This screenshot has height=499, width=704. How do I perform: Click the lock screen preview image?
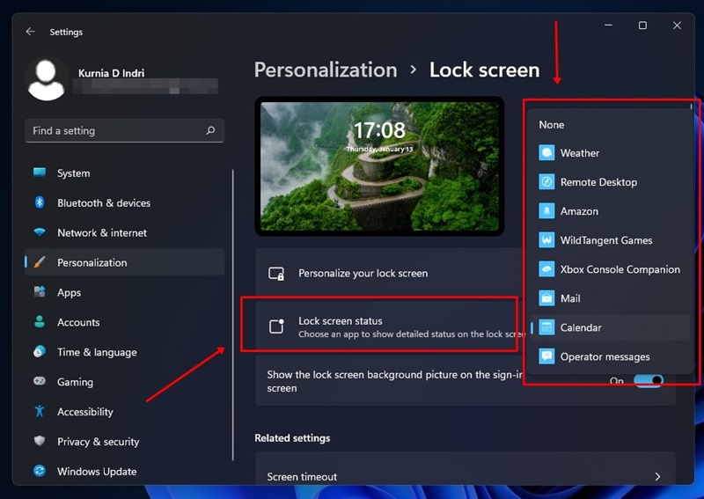tap(379, 166)
